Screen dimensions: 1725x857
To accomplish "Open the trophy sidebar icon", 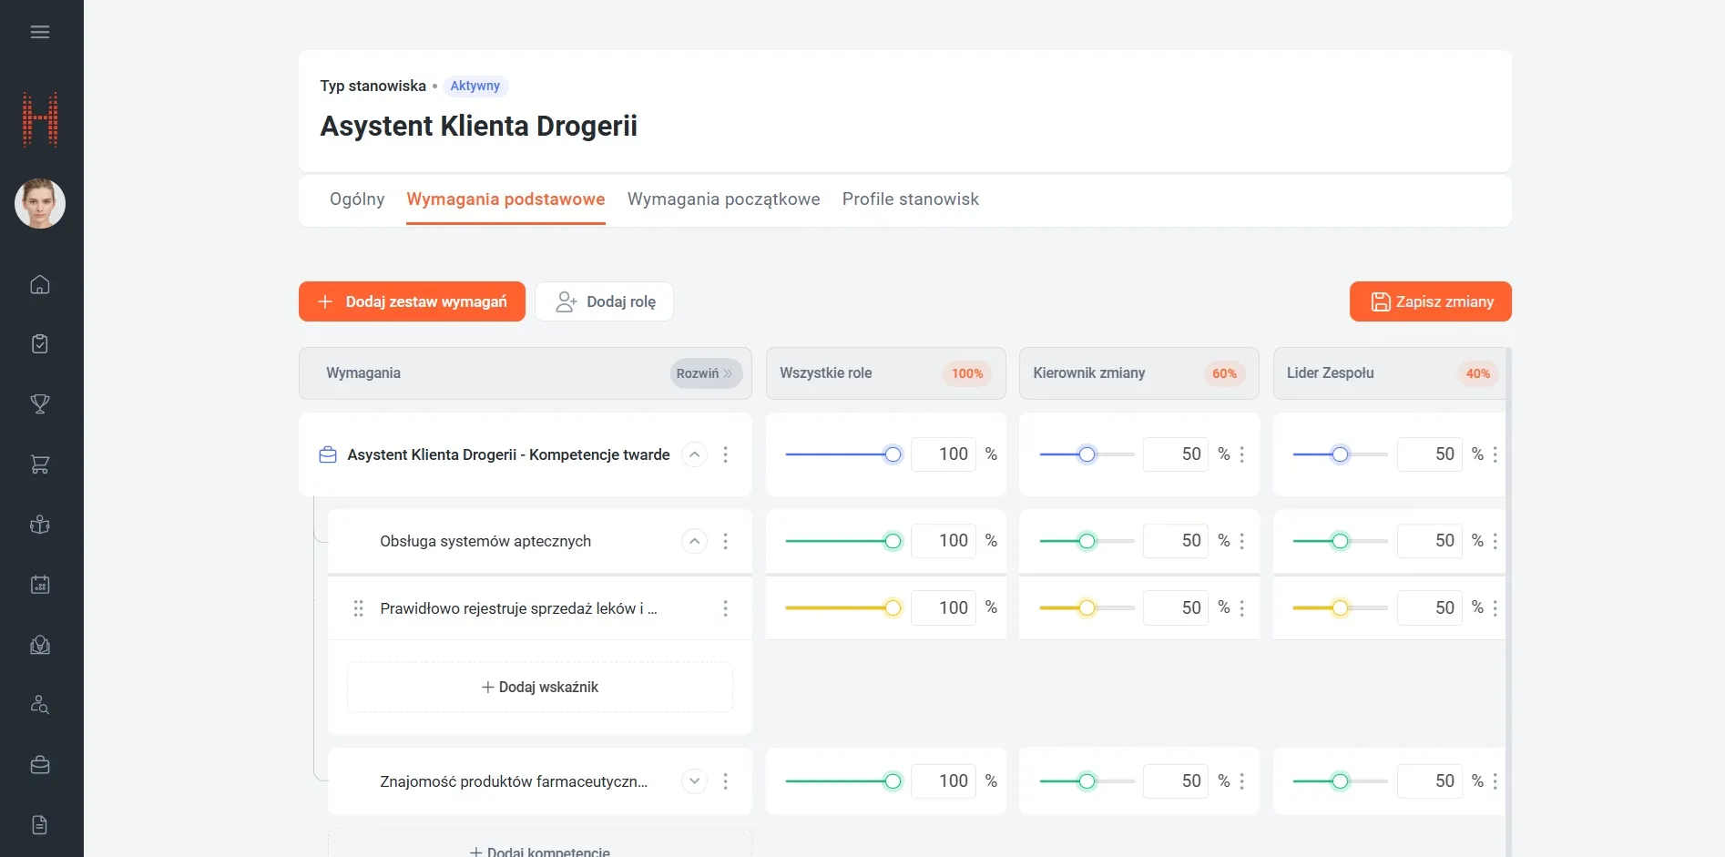I will point(40,404).
